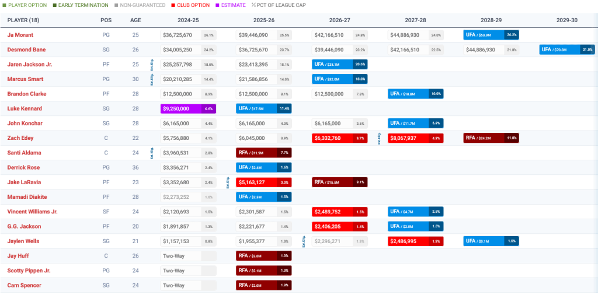Click the Player Option green legend square
Image resolution: width=598 pixels, height=295 pixels.
[x=4, y=5]
